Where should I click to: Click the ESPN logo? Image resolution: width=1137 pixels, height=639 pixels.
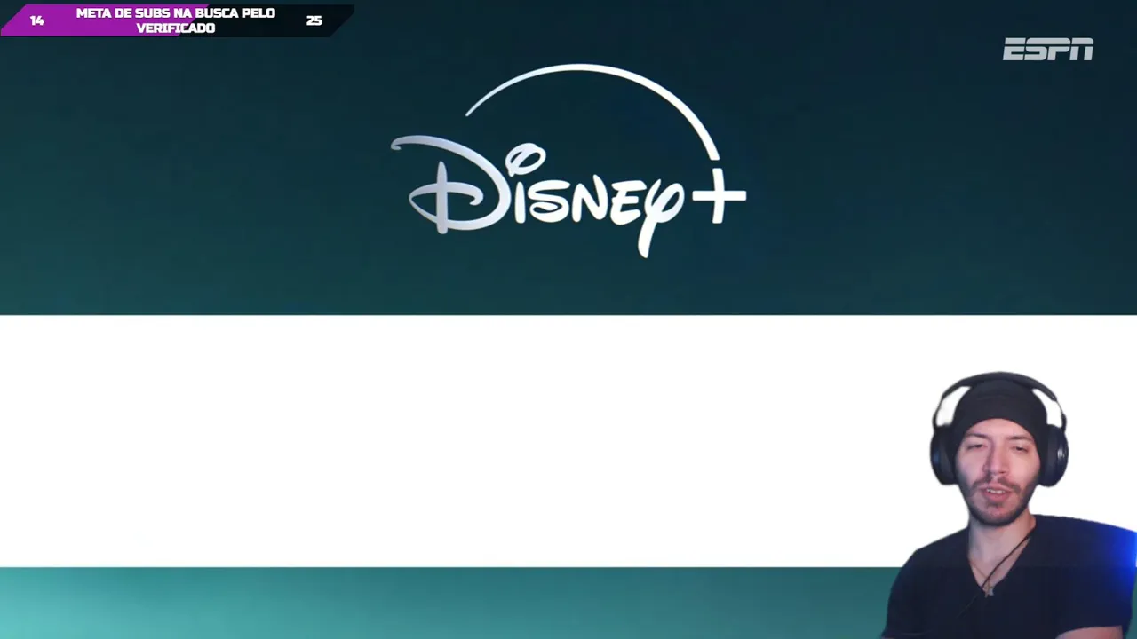[x=1048, y=50]
